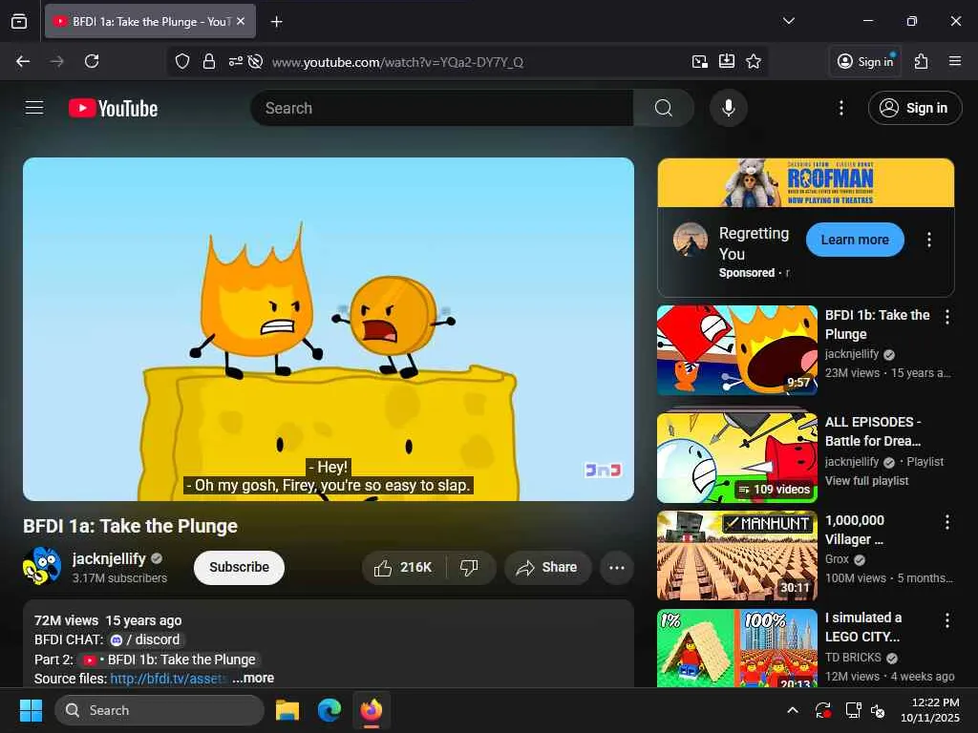Viewport: 978px width, 733px height.
Task: Open tracking protection shield icon
Action: point(182,61)
